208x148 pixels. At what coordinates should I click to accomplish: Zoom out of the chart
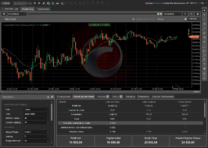coord(39,3)
